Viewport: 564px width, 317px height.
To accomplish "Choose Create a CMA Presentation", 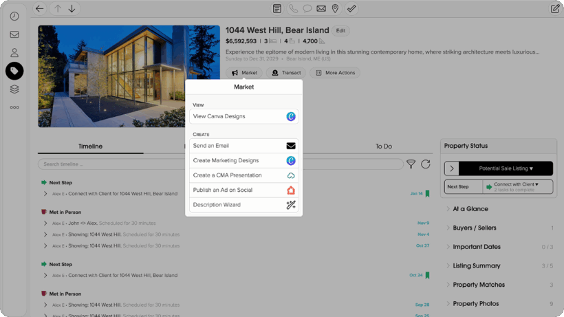I will 244,175.
